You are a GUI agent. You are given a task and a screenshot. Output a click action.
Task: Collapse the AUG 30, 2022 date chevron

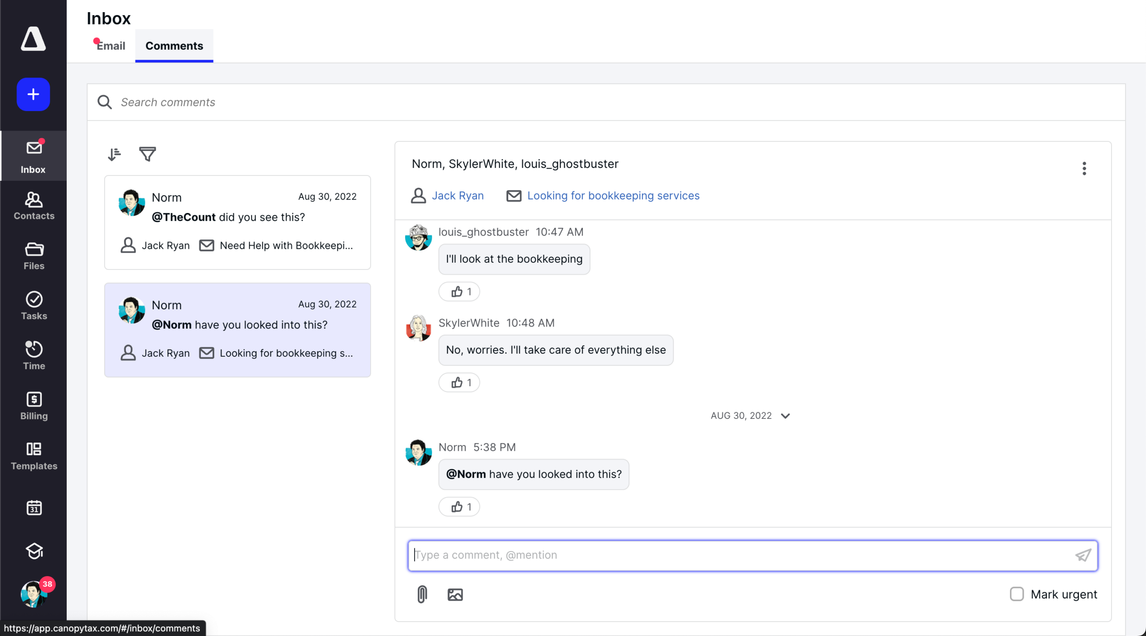click(785, 416)
